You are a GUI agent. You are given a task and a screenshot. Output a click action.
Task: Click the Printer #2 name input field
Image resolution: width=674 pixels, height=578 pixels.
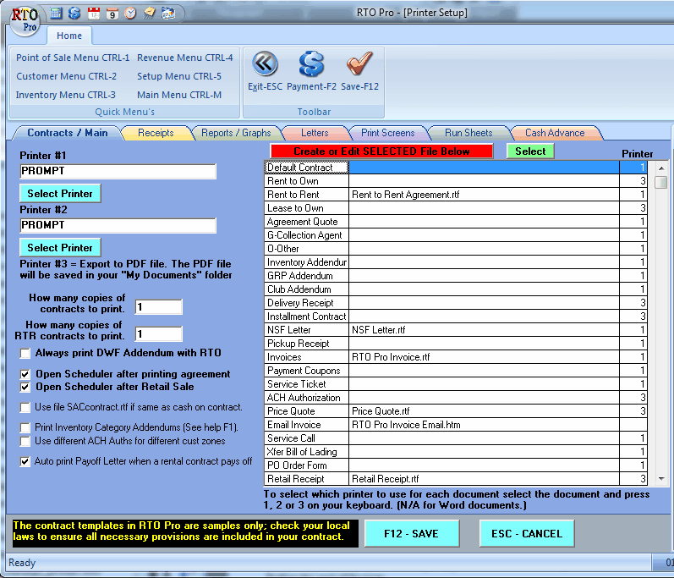pos(118,226)
